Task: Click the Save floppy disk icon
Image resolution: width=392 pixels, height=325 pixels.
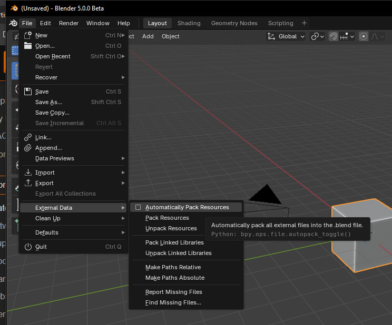Action: [28, 92]
